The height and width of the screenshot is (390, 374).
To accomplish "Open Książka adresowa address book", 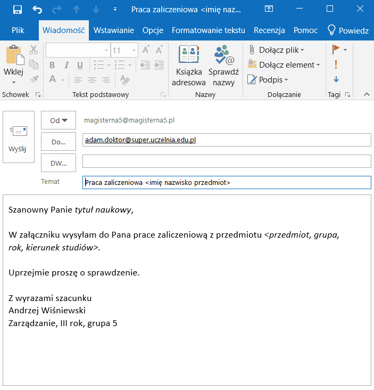I will point(189,66).
